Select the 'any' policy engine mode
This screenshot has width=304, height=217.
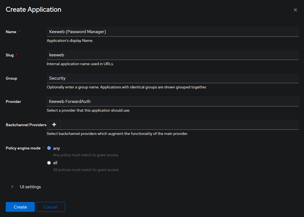point(49,148)
